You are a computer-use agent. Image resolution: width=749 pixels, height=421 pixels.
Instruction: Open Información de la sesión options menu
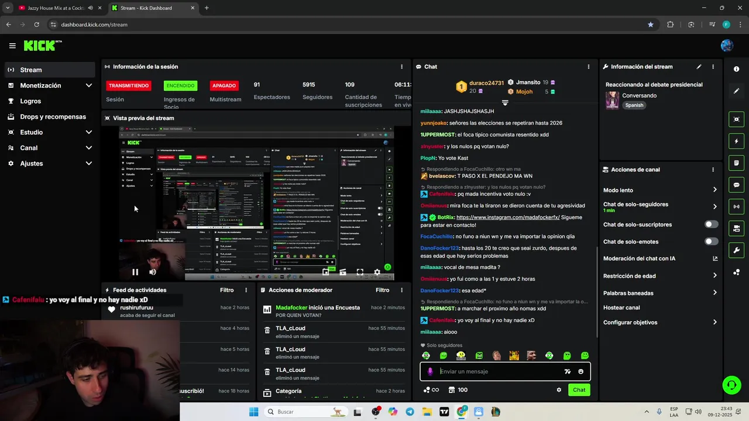pyautogui.click(x=401, y=67)
